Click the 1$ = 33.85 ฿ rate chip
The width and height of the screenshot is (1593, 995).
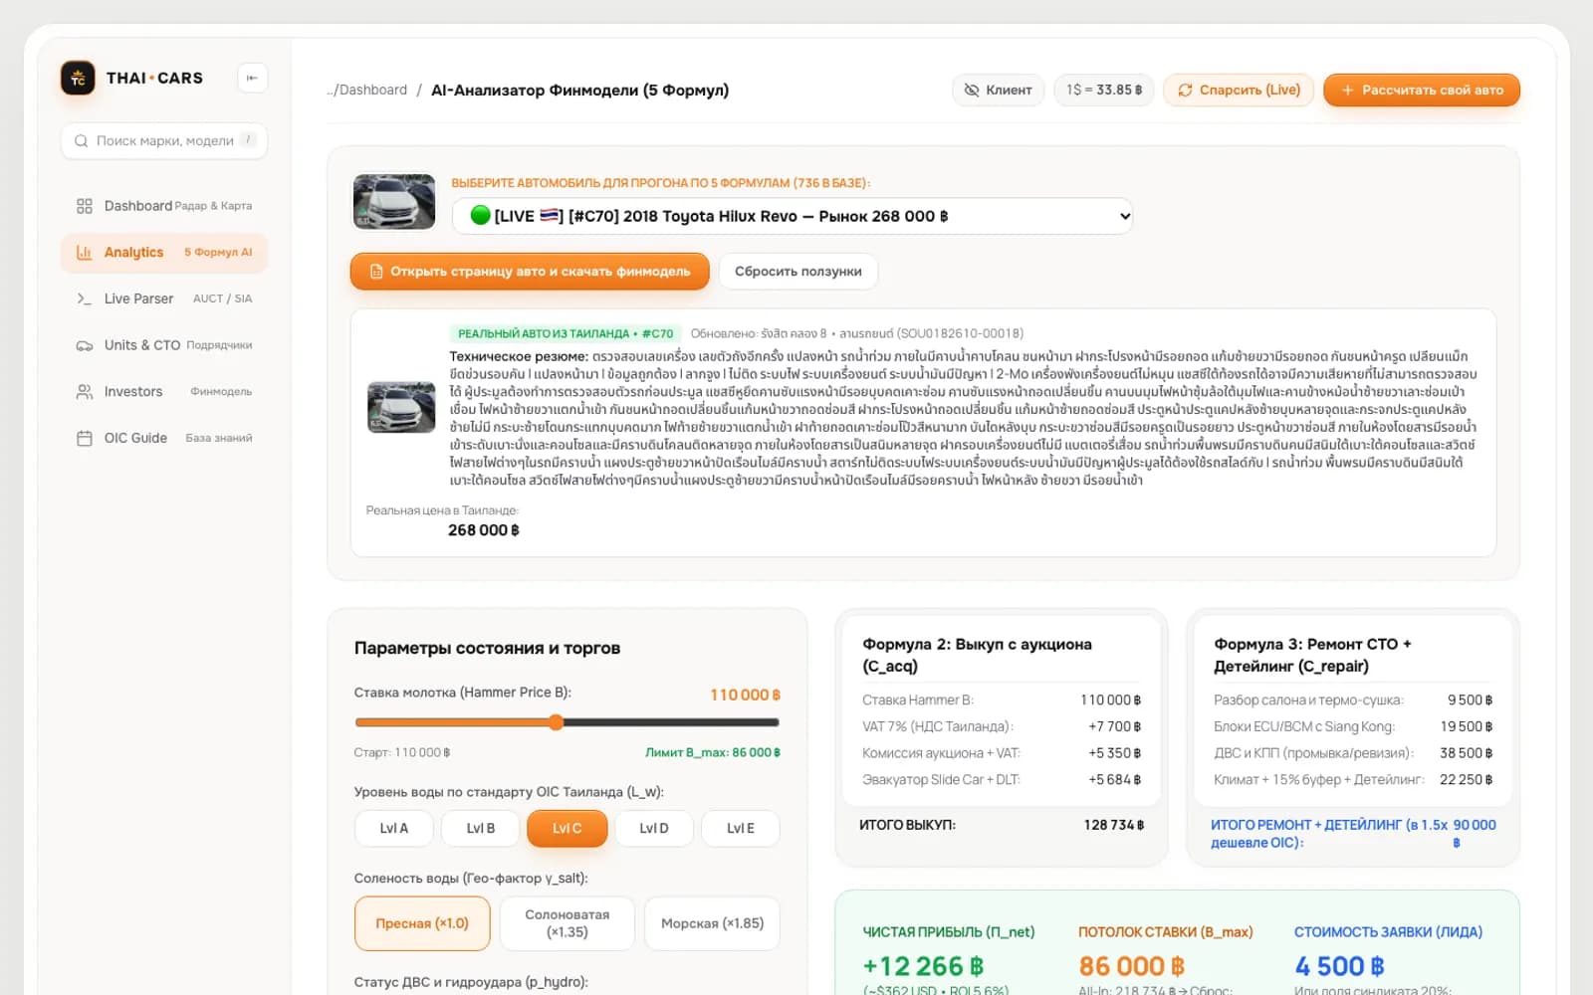point(1104,90)
